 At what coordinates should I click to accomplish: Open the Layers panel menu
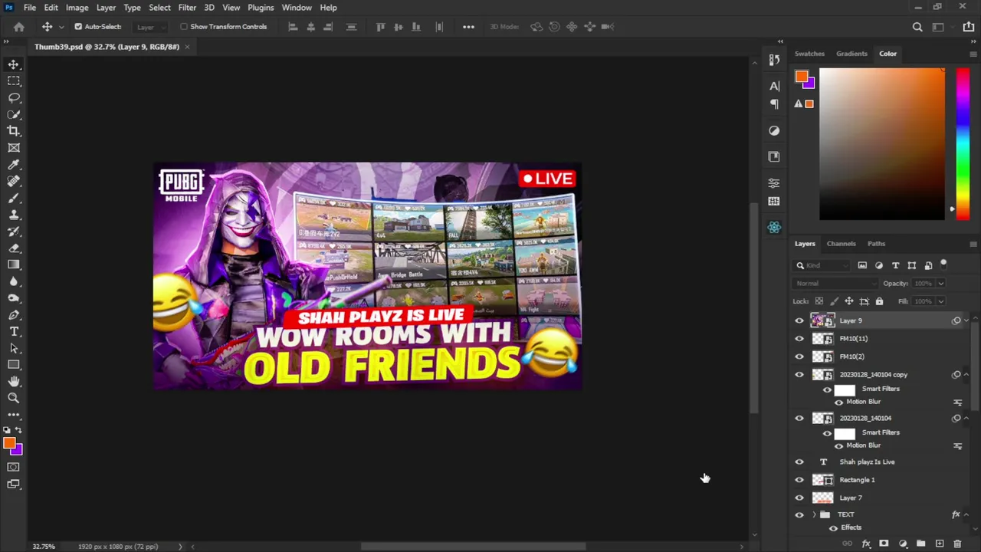click(973, 244)
